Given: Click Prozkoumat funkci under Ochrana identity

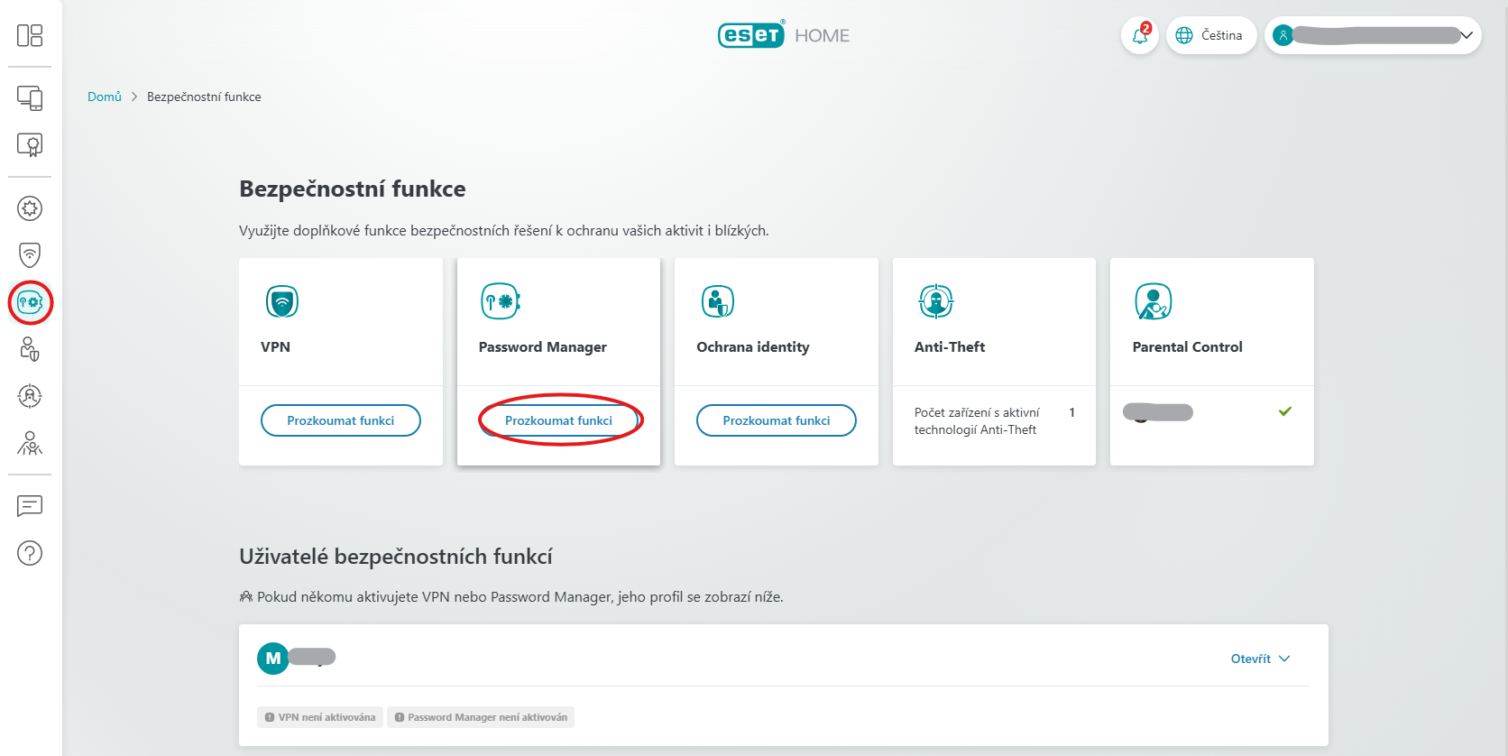Looking at the screenshot, I should pyautogui.click(x=777, y=420).
